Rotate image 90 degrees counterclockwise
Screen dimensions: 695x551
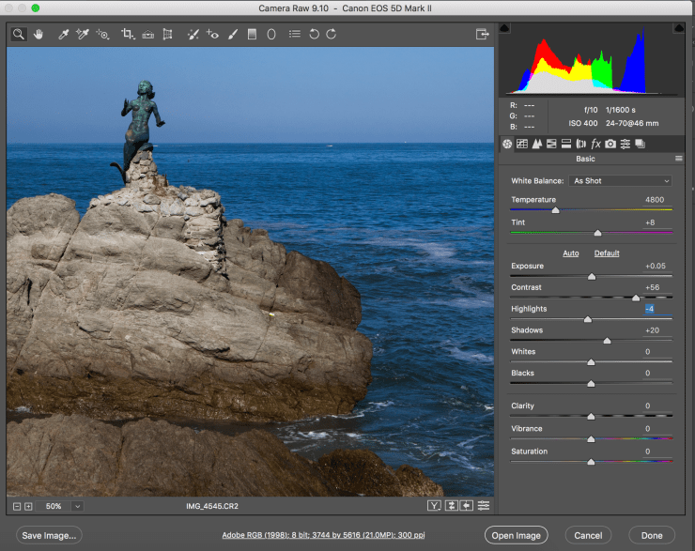[x=314, y=34]
